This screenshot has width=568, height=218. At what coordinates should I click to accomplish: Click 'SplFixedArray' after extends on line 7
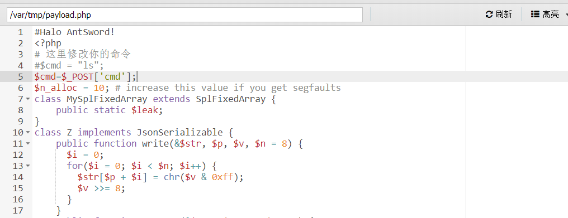point(230,99)
